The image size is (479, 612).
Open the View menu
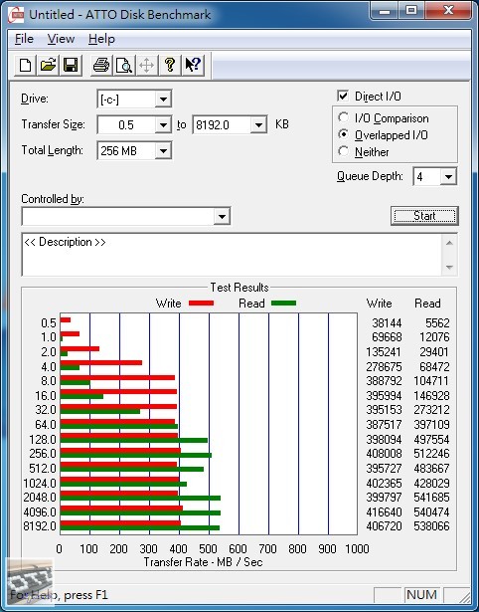point(61,39)
